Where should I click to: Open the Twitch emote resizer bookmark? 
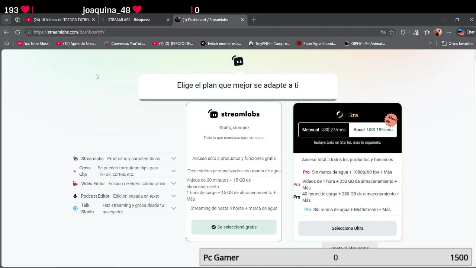pyautogui.click(x=221, y=44)
